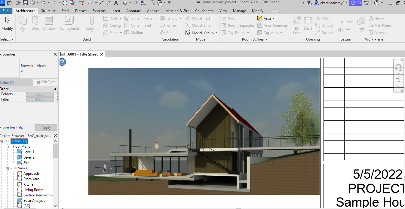Switch to the View ribbon tab
This screenshot has height=209, width=405.
[x=223, y=11]
